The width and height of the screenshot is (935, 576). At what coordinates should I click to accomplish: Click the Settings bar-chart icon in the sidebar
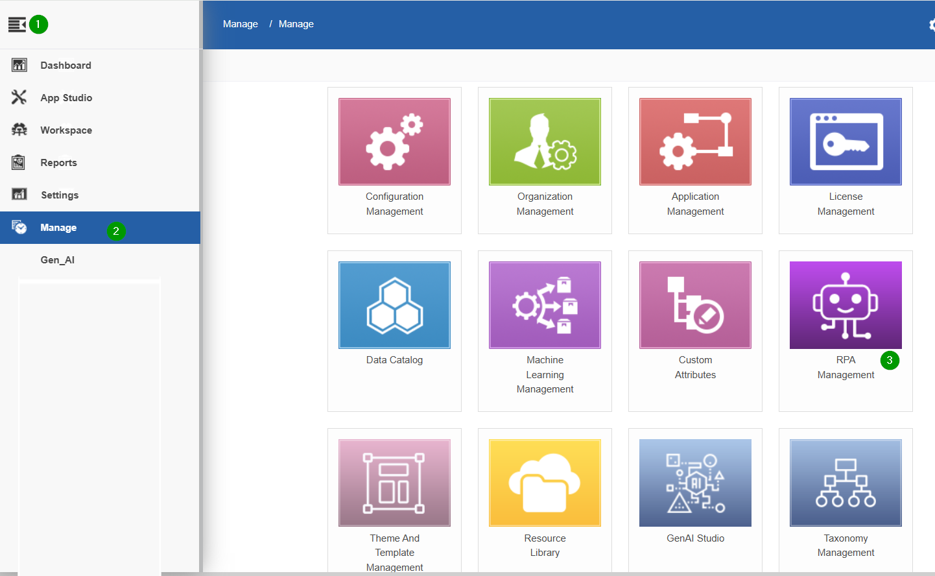(x=19, y=194)
